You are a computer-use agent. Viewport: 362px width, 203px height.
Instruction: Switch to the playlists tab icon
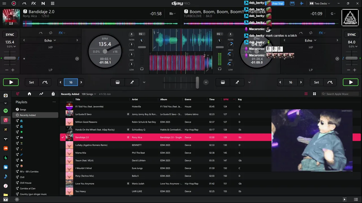click(x=18, y=94)
